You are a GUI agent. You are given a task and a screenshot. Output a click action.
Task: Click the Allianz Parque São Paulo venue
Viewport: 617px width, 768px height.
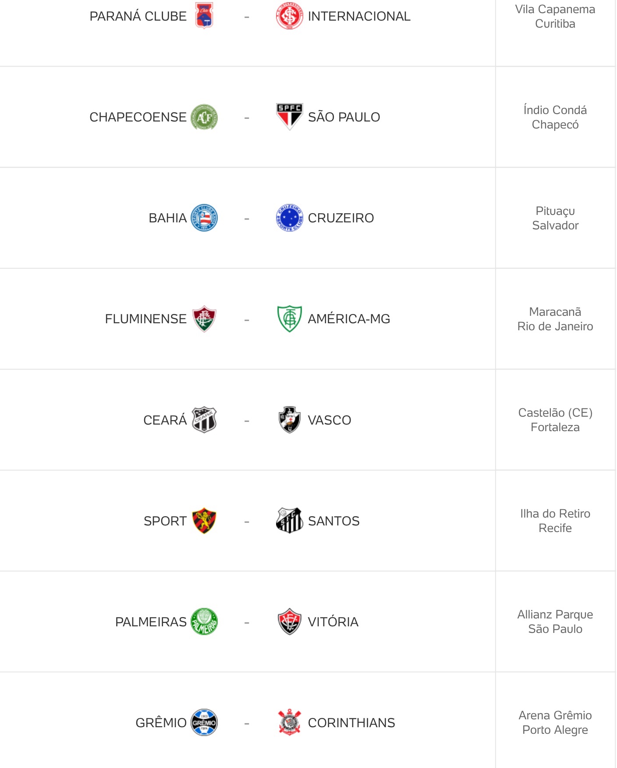point(555,622)
